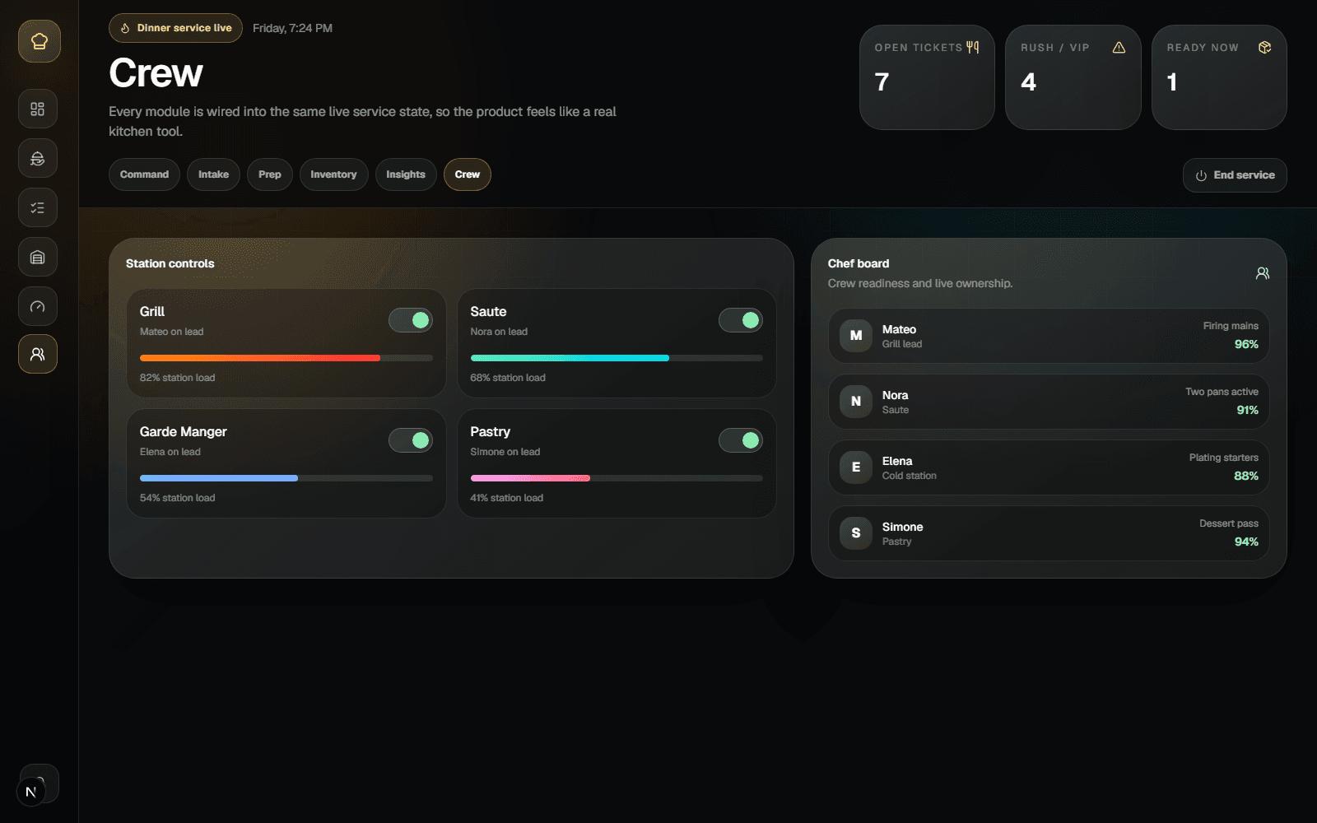
Task: Click Mateo's 96% readiness value
Action: click(x=1246, y=344)
